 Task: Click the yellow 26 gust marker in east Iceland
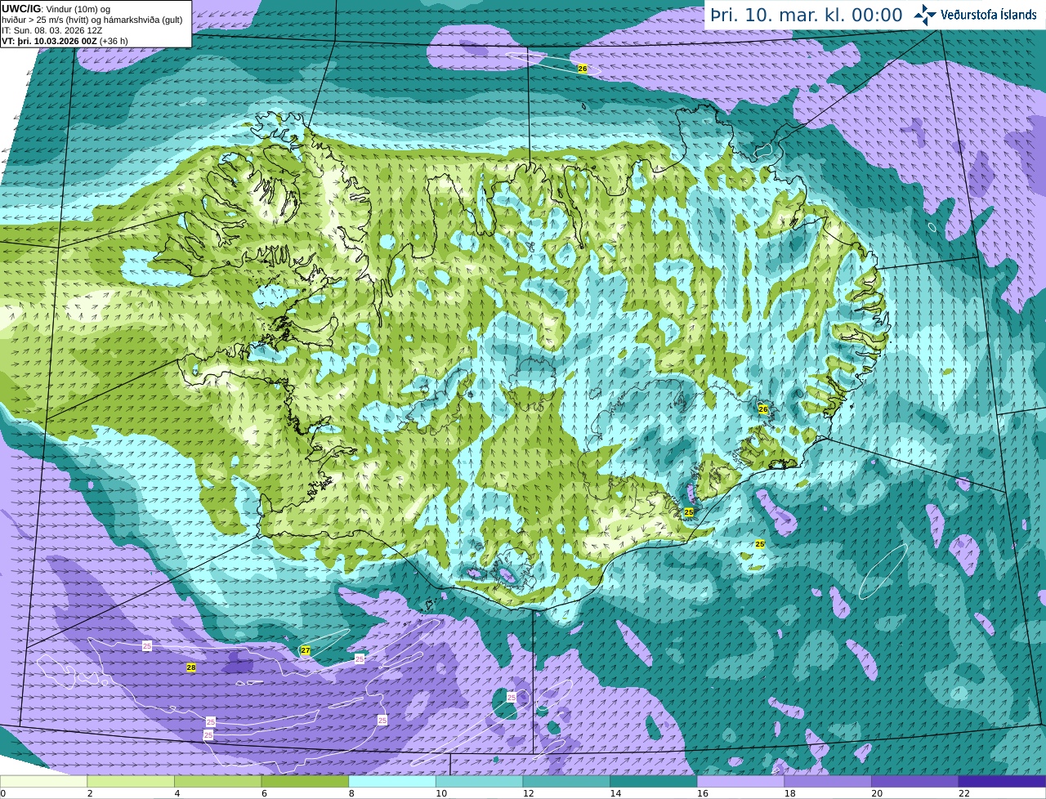[x=763, y=408]
